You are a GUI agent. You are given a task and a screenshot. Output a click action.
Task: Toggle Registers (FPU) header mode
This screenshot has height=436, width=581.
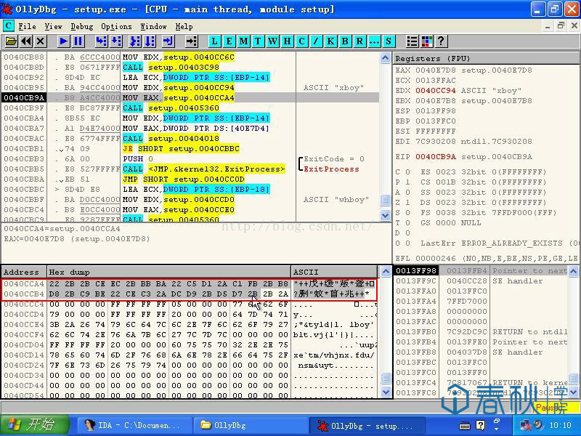(486, 59)
